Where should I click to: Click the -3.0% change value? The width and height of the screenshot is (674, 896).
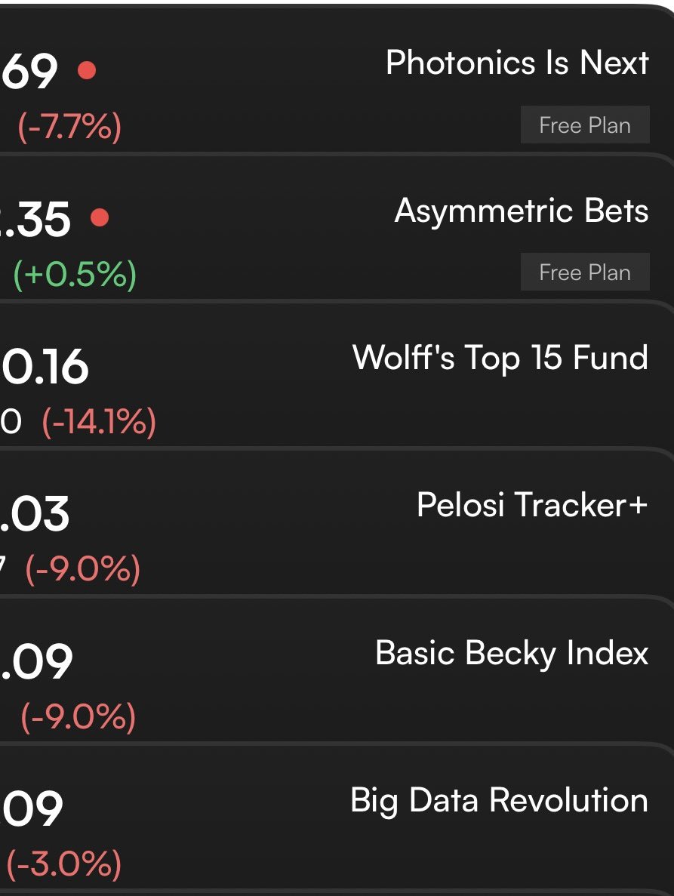pyautogui.click(x=64, y=864)
